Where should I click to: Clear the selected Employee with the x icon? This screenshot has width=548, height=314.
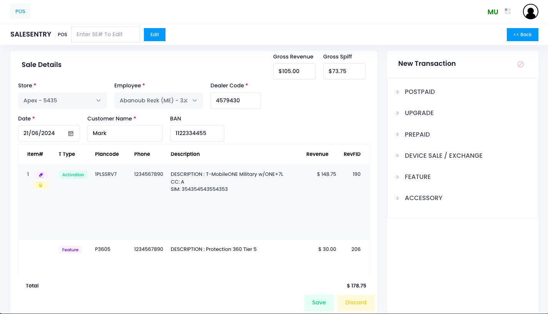[185, 100]
